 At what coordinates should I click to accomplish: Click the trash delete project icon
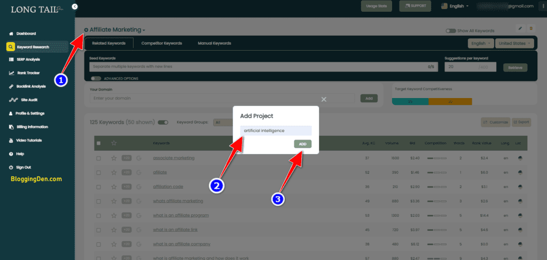point(531,28)
